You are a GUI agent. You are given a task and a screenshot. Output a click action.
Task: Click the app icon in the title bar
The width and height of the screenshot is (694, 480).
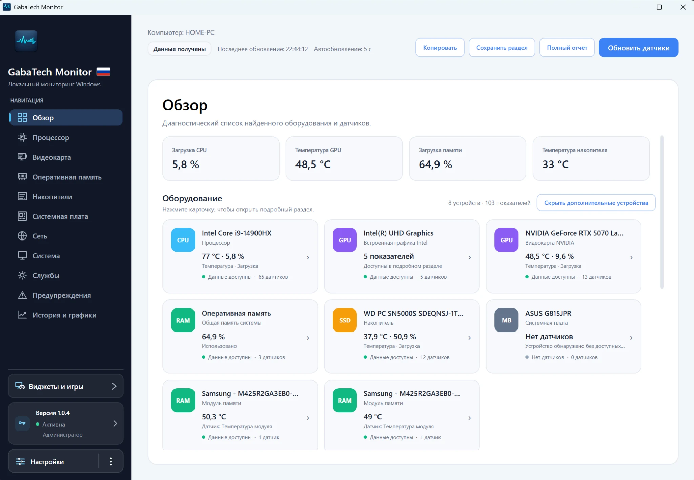pyautogui.click(x=6, y=7)
